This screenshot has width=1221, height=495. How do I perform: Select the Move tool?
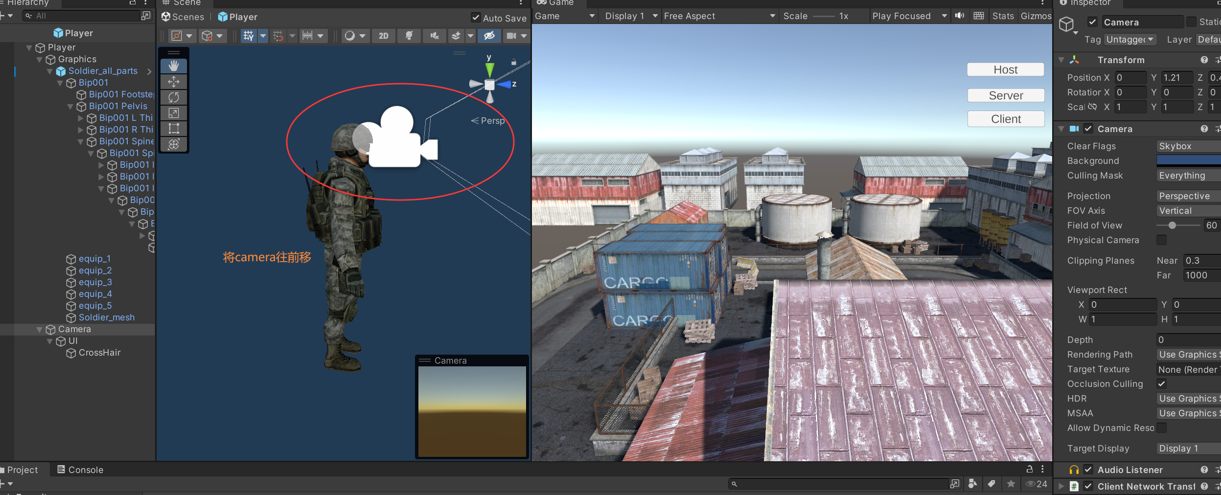[174, 82]
